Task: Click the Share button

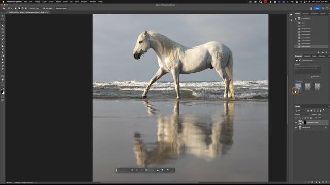Action: coord(317,8)
